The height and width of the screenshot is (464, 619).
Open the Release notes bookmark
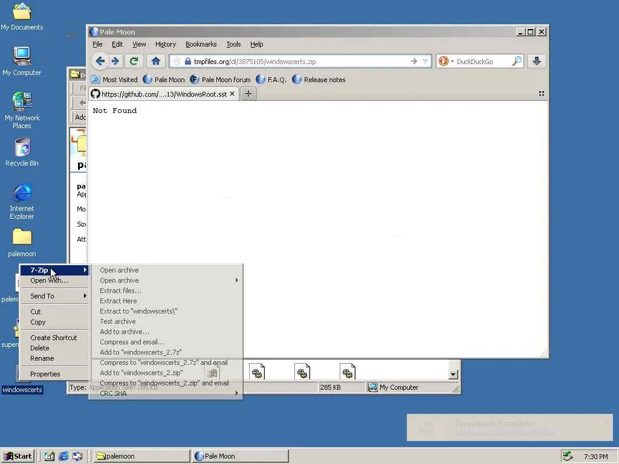click(x=319, y=80)
